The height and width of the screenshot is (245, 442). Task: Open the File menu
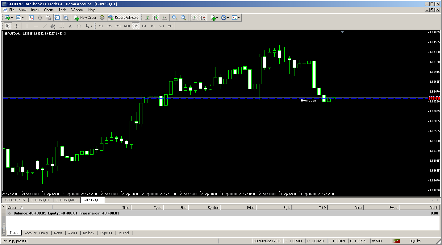tap(12, 10)
